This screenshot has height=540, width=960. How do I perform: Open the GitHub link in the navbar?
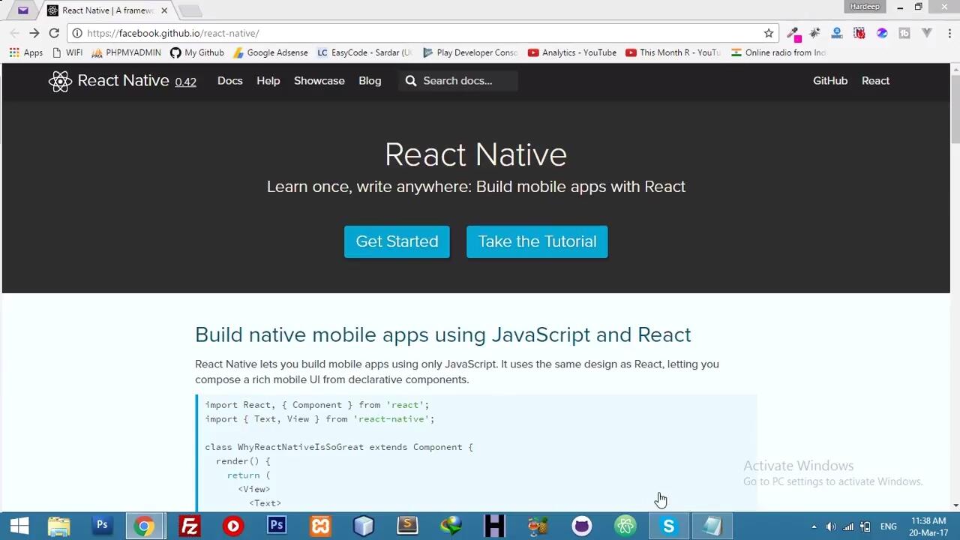(830, 81)
